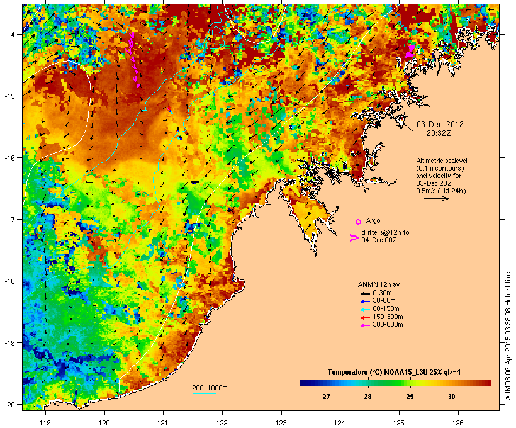Image resolution: width=516 pixels, height=428 pixels.
Task: Click the magenta 300-600m arrow legend icon
Action: [365, 325]
